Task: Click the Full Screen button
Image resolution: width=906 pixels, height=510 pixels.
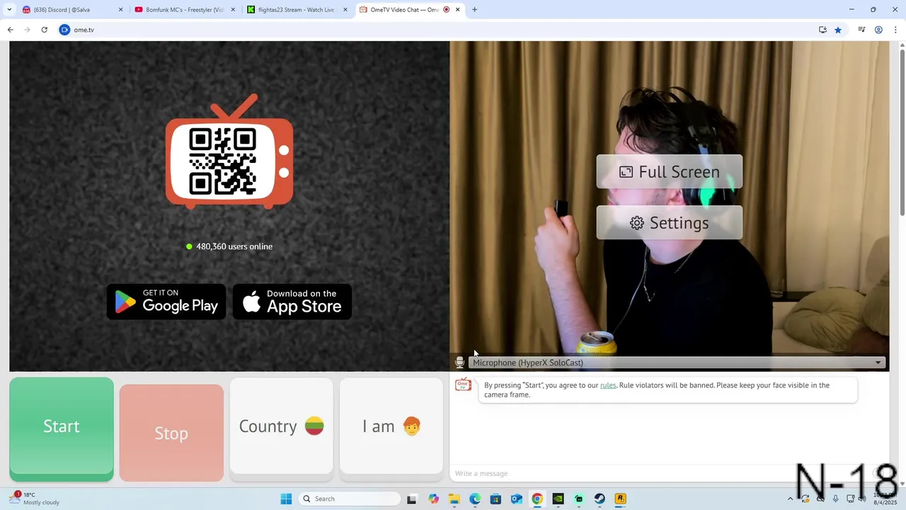Action: point(670,172)
